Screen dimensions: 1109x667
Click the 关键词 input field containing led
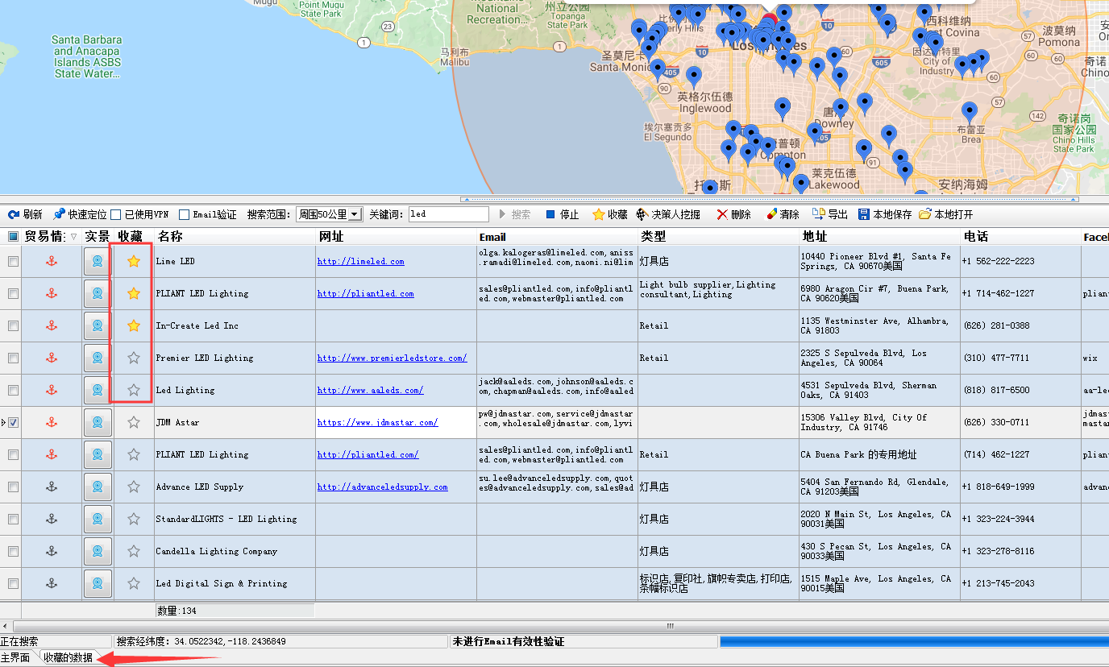(448, 215)
